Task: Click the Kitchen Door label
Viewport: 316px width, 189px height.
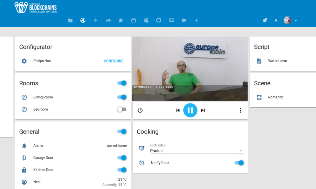Action: click(x=43, y=170)
